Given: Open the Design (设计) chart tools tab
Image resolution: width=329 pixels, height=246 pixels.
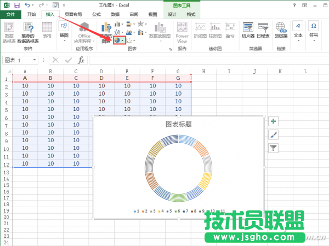Looking at the screenshot, I should coord(172,15).
